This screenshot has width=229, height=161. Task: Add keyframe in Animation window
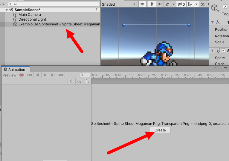pos(79,81)
